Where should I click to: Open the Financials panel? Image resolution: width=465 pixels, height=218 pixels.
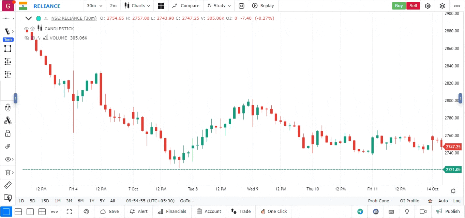click(172, 212)
